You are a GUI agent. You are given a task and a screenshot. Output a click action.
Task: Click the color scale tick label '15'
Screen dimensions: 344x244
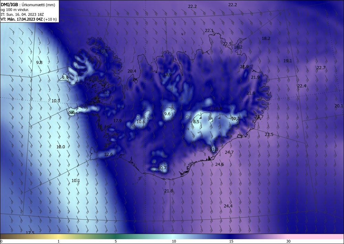point(231,242)
